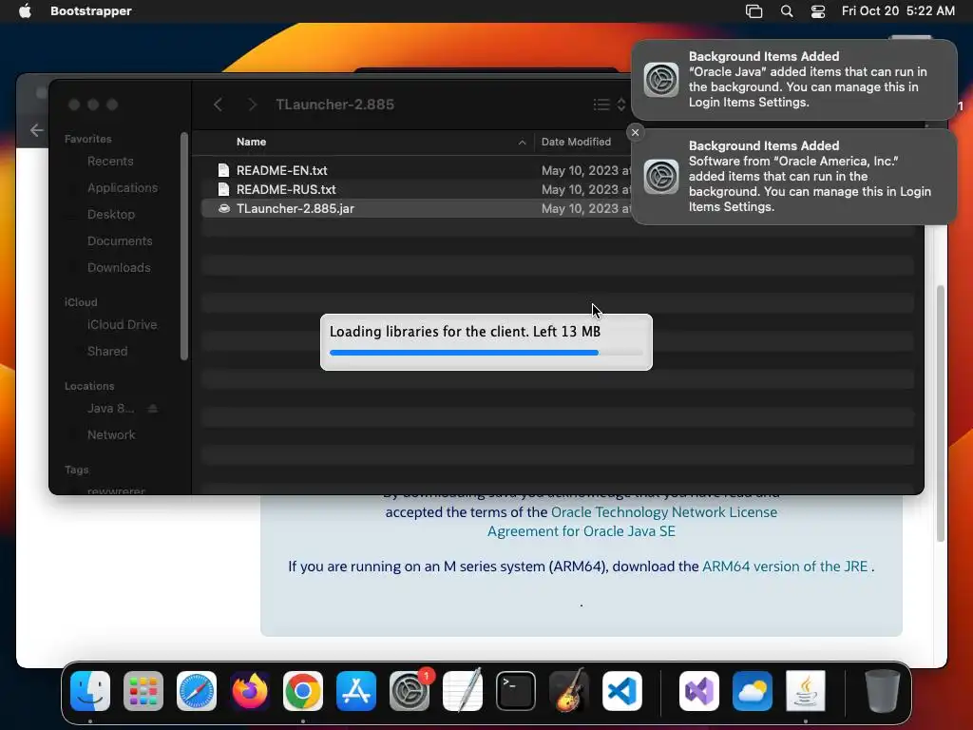The height and width of the screenshot is (730, 973).
Task: Open the Oracle America, Inc. notification
Action: click(x=794, y=176)
